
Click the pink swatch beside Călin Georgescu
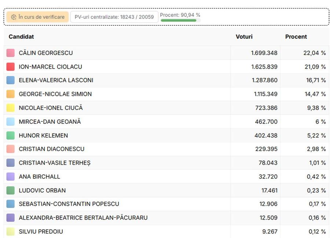pos(11,53)
